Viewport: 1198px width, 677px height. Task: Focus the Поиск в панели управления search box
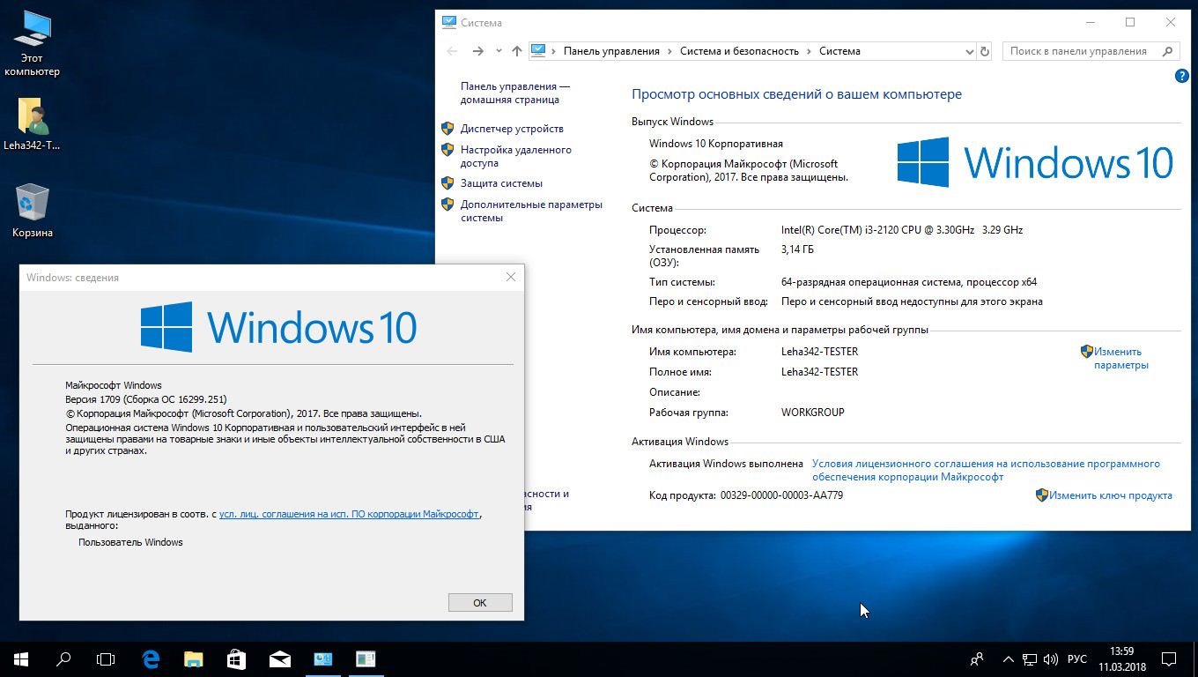pyautogui.click(x=1091, y=51)
